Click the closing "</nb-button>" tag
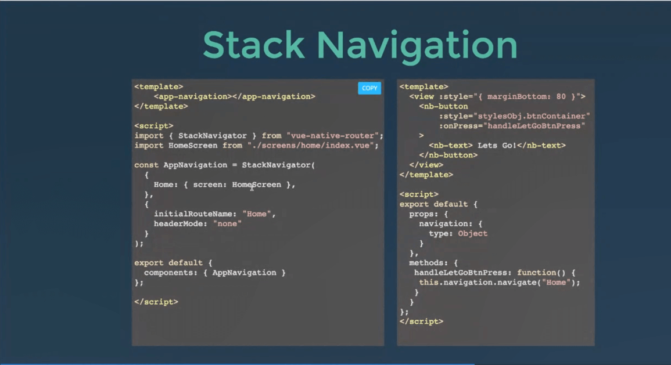The width and height of the screenshot is (671, 365). pos(448,155)
